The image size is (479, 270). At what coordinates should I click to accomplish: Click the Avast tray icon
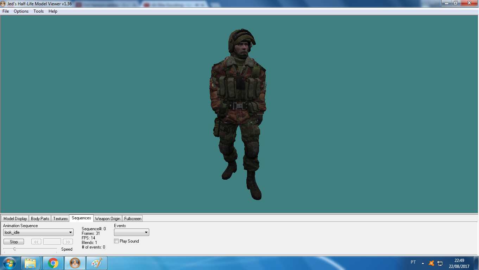pyautogui.click(x=431, y=263)
